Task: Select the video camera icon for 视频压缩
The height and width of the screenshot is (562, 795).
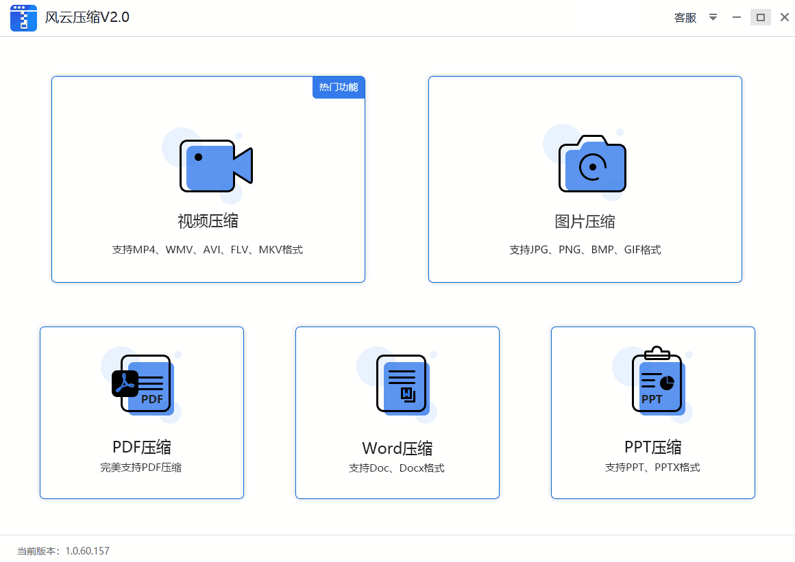Action: click(x=216, y=166)
